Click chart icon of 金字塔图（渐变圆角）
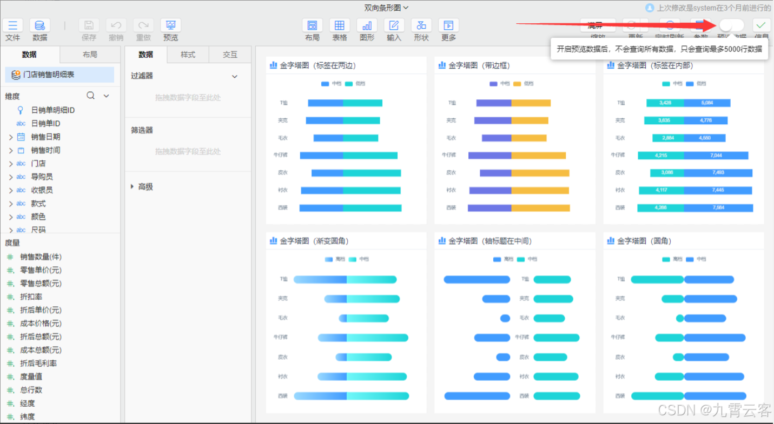 tap(274, 241)
